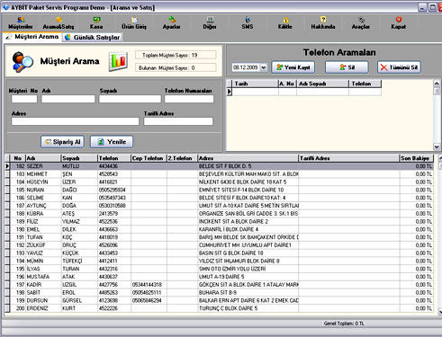Screen dimensions: 442x337
Task: Open Arama&Satış from the toolbar
Action: click(x=59, y=23)
